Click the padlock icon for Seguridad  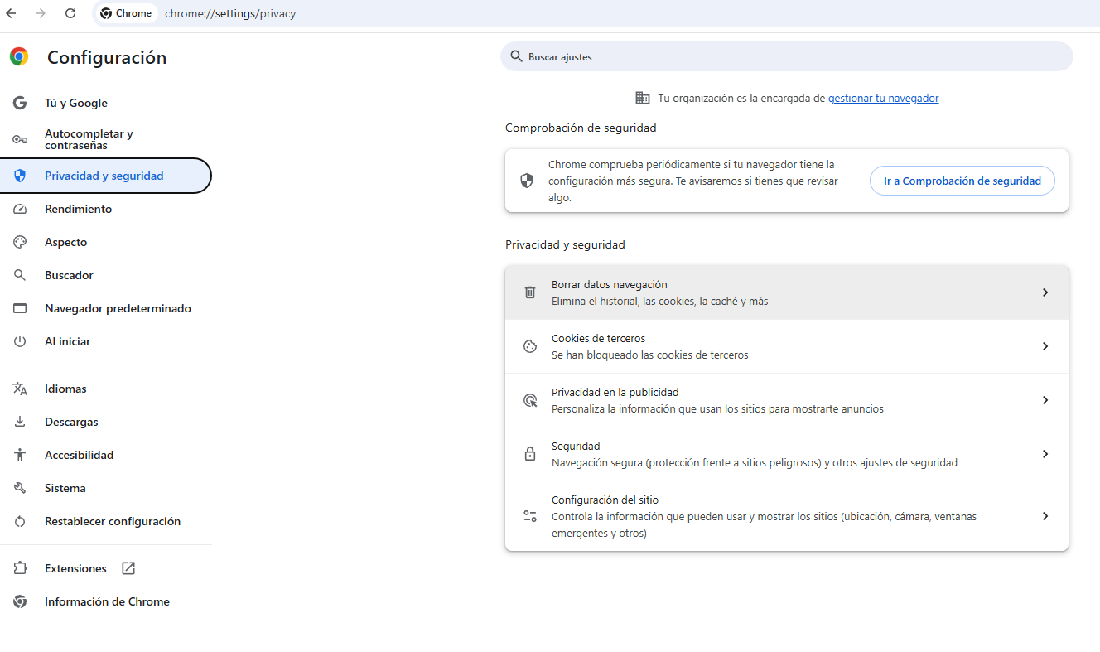[x=530, y=454]
